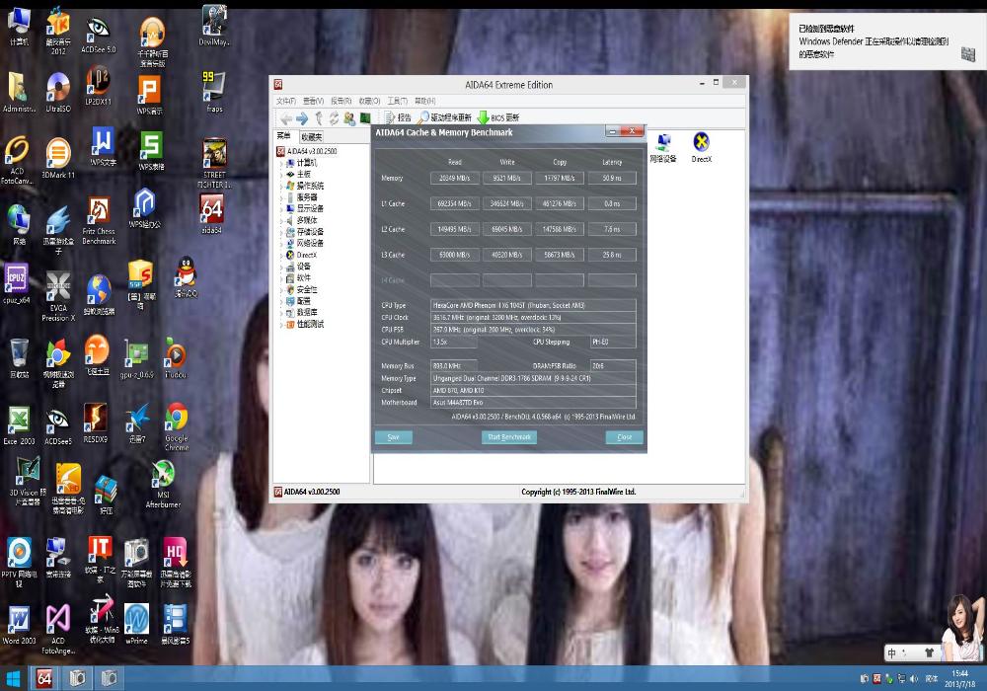Click the 驱动程序更新 driver update button
Screen dimensions: 987x691
[x=444, y=117]
